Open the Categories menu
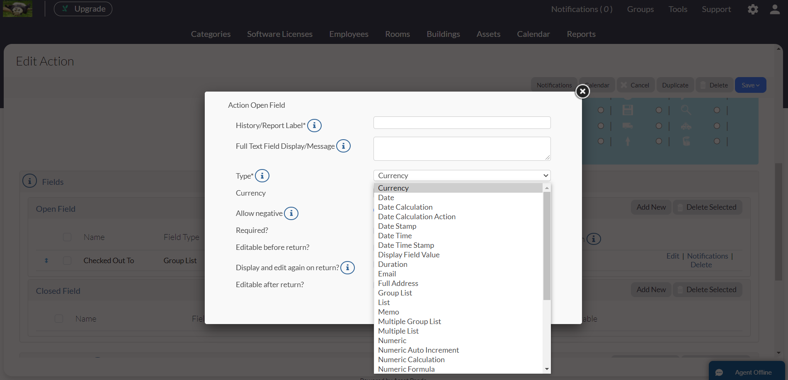Image resolution: width=788 pixels, height=380 pixels. (x=211, y=34)
